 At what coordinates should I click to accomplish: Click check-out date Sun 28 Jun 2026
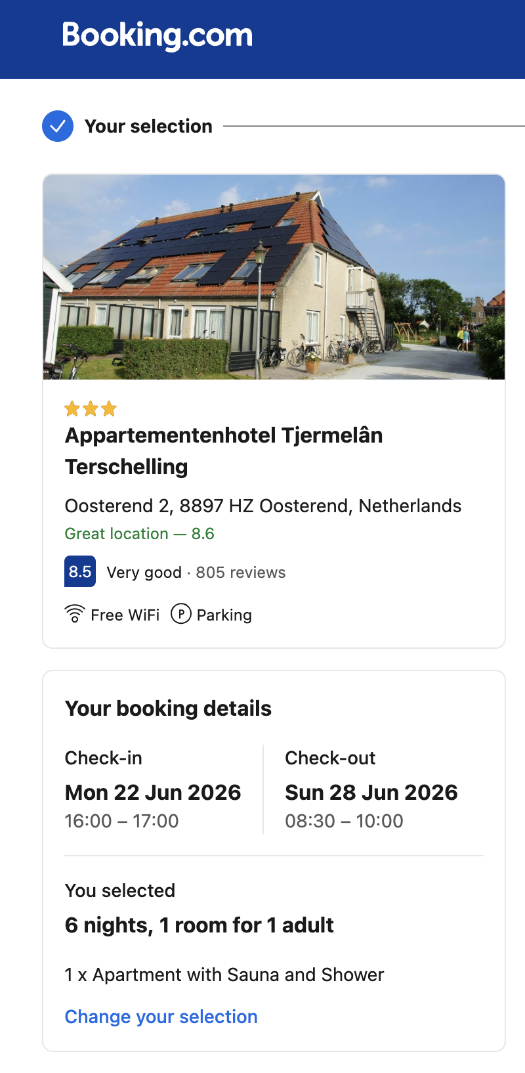click(x=371, y=793)
